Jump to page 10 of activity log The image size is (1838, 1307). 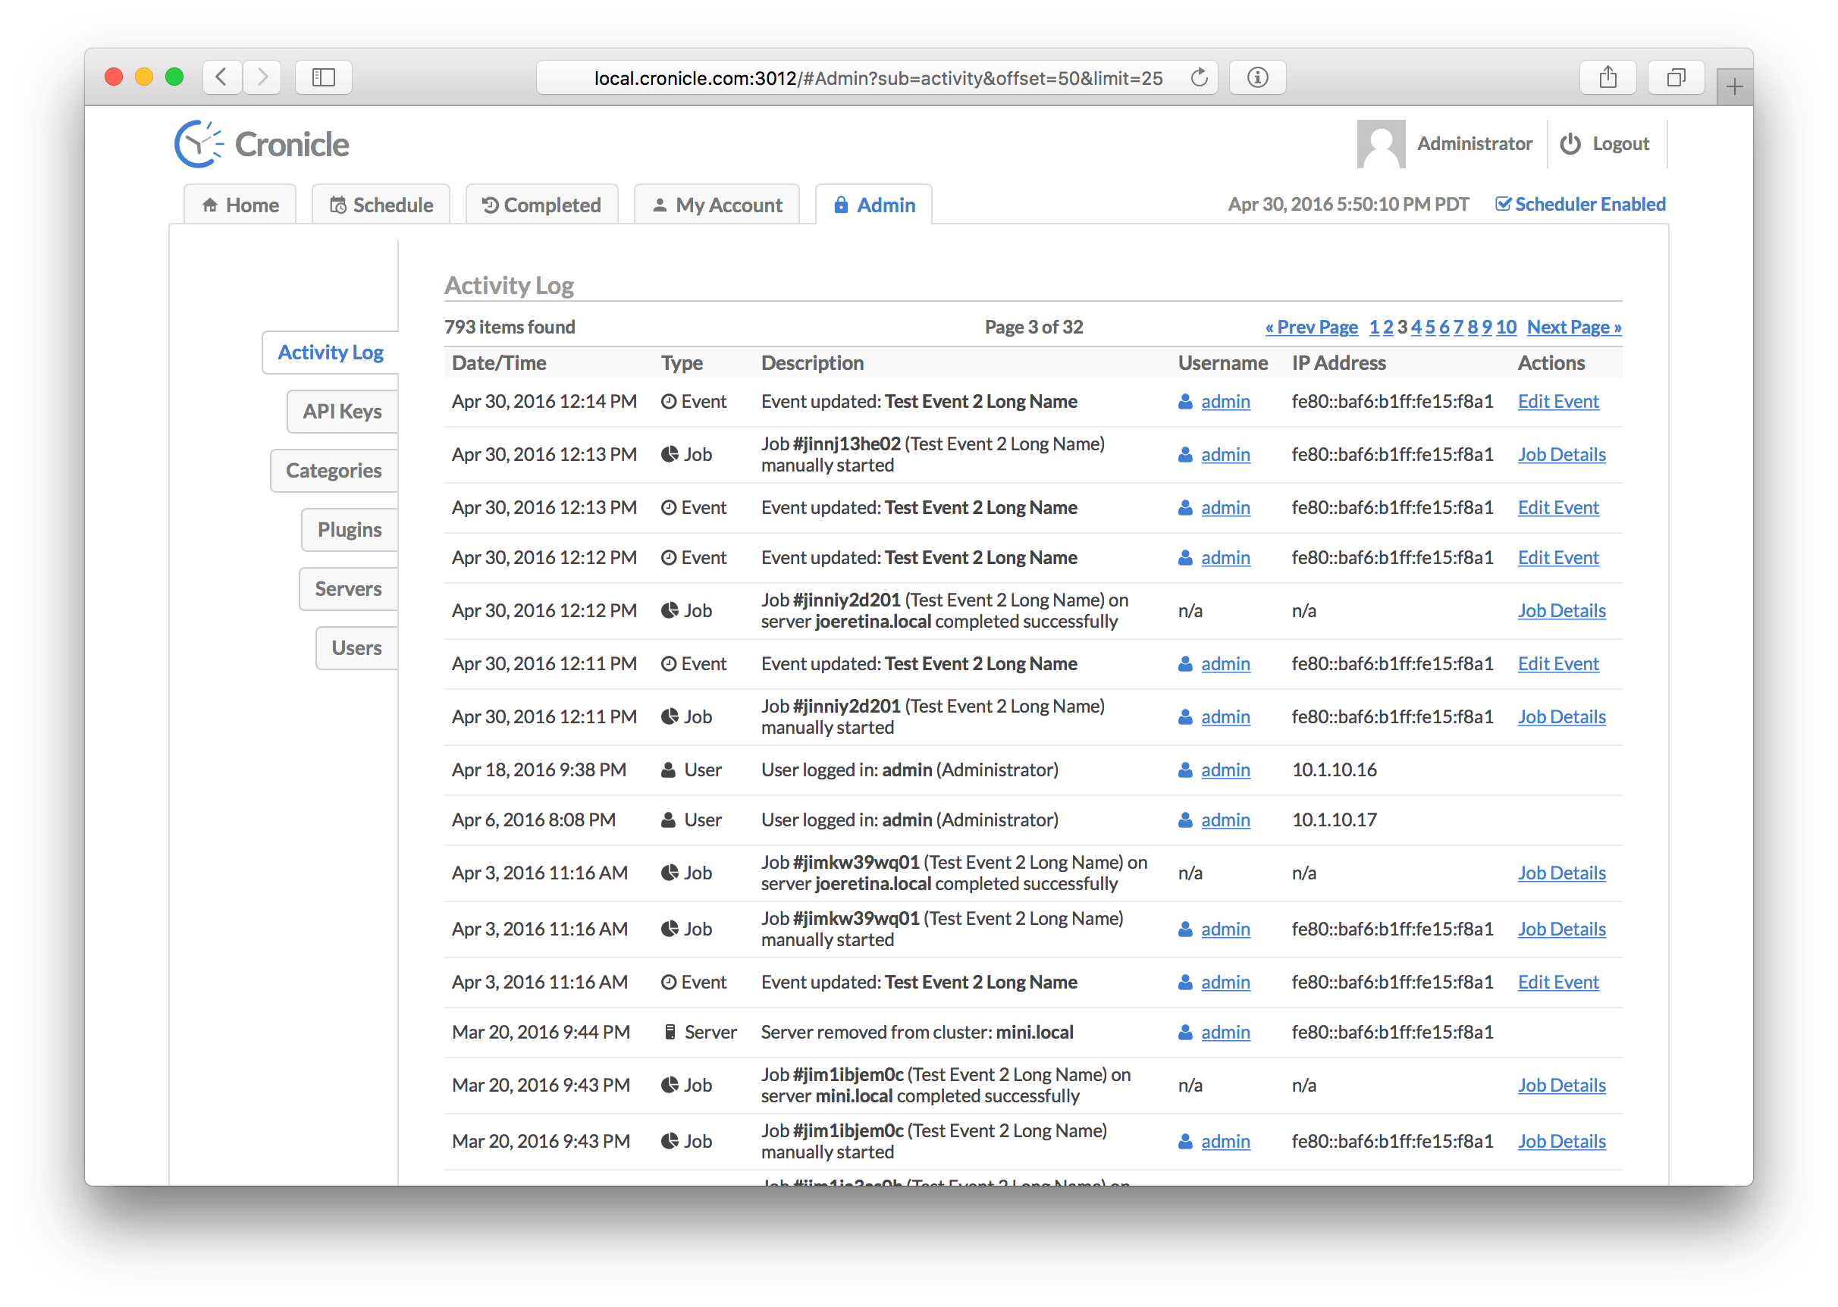point(1506,327)
